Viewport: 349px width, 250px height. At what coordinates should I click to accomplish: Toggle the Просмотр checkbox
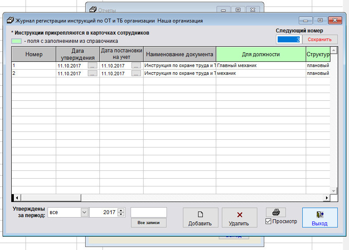click(x=269, y=221)
